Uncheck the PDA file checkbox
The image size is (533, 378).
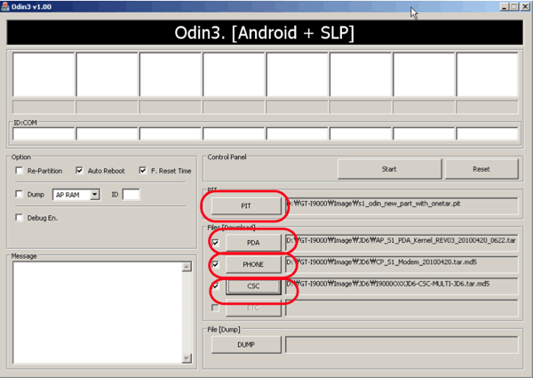[x=215, y=242]
